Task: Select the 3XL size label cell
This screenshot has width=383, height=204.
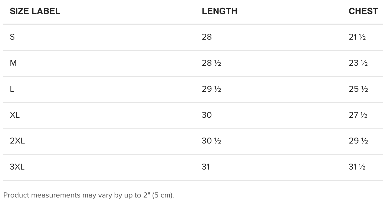Action: click(x=17, y=167)
